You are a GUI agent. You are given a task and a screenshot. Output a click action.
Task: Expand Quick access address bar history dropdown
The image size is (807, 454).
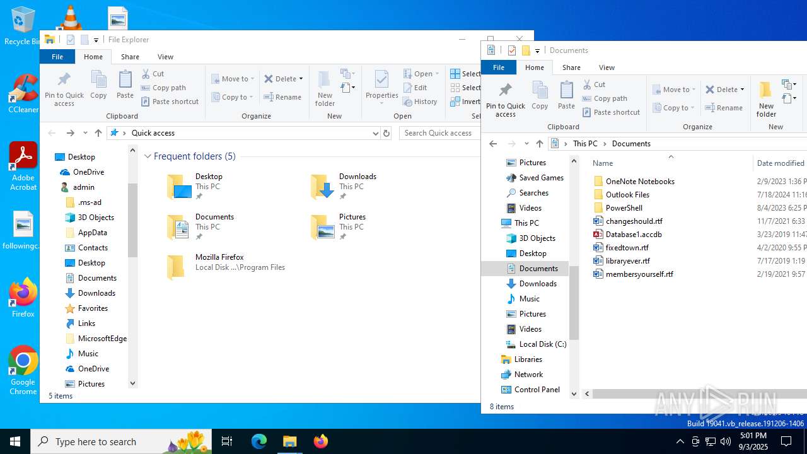tap(376, 133)
